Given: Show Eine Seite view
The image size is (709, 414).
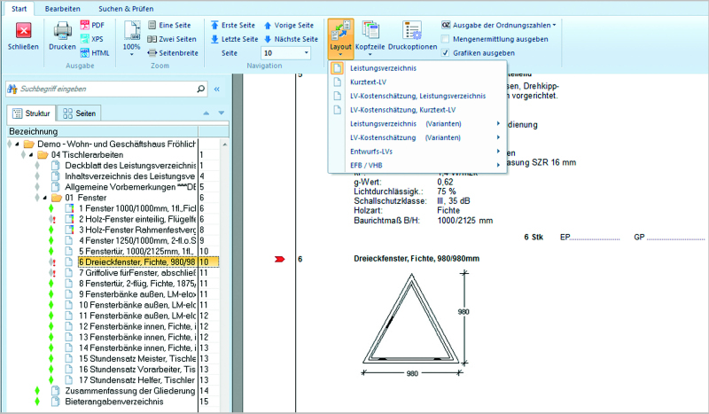Looking at the screenshot, I should coord(169,25).
